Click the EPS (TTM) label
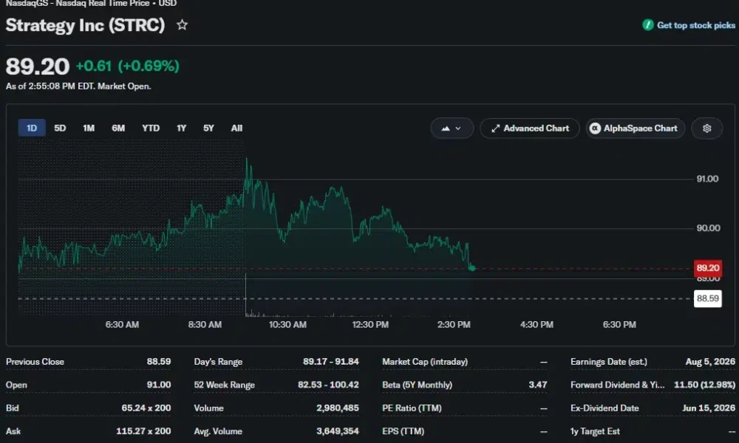739x443 pixels. (x=403, y=430)
